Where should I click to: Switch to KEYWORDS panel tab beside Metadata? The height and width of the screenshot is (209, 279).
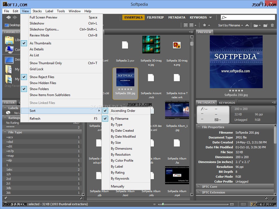pos(227,103)
